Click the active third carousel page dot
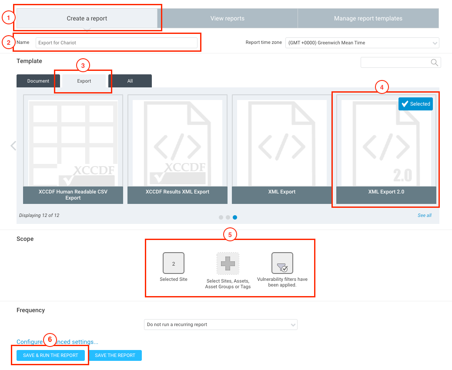This screenshot has width=452, height=370. [235, 217]
